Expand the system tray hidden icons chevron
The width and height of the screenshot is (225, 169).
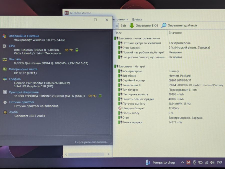[182, 163]
